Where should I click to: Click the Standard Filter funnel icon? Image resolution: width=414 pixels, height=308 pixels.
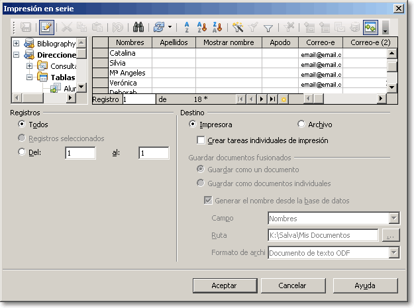pyautogui.click(x=268, y=28)
